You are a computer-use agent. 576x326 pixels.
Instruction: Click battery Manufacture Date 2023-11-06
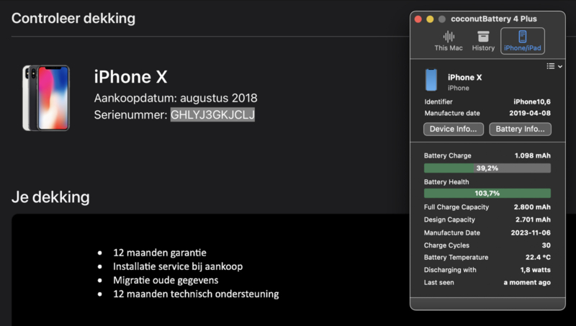pyautogui.click(x=531, y=232)
